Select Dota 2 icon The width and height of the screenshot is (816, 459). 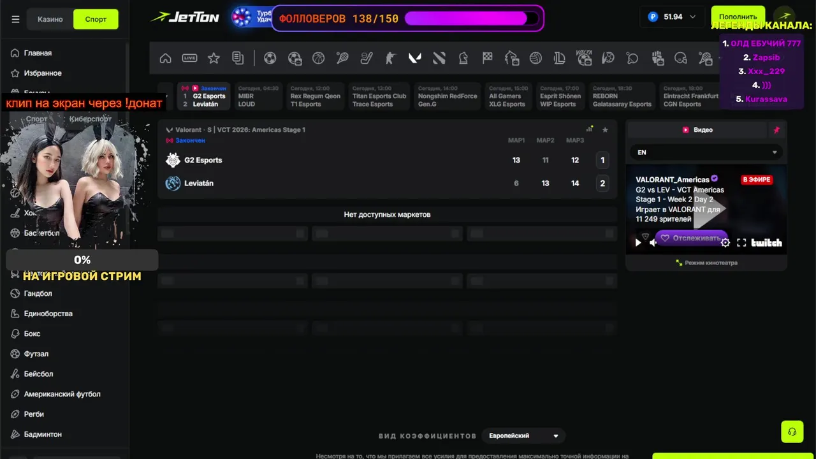pos(439,59)
